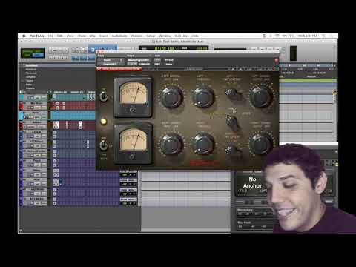Image resolution: width=356 pixels, height=267 pixels.
Task: Open the Apple menu
Action: coord(24,36)
